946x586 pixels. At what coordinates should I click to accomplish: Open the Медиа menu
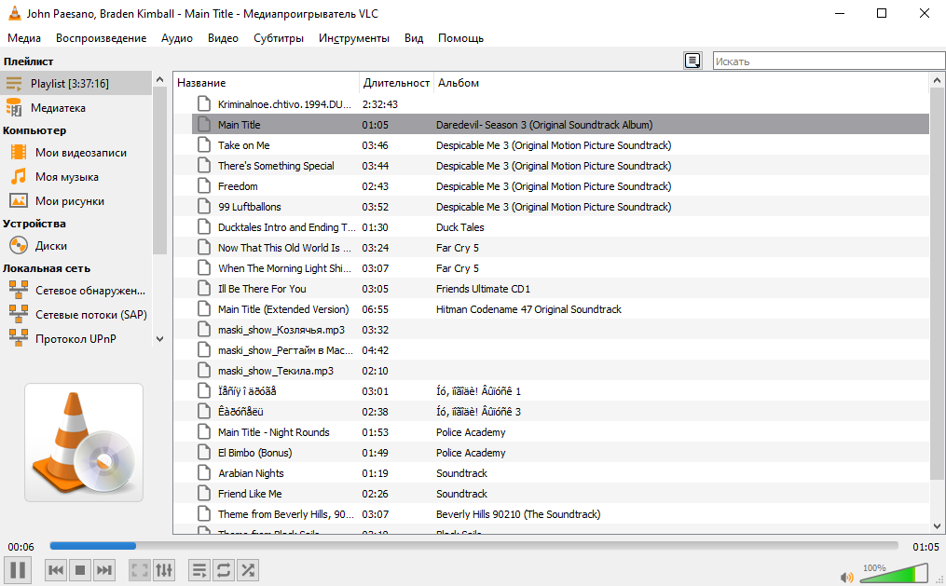click(24, 38)
